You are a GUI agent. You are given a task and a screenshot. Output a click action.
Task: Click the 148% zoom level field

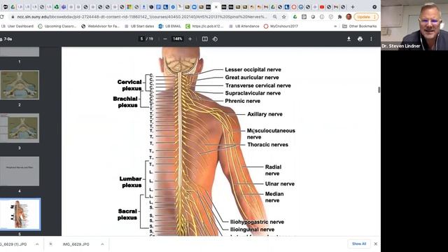coord(177,39)
